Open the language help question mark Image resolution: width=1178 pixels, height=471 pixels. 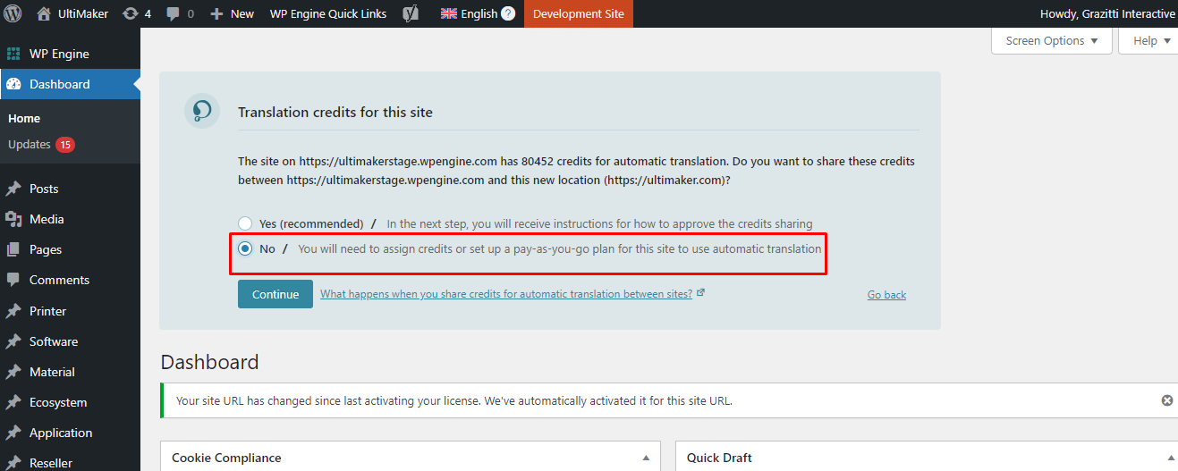click(x=508, y=13)
